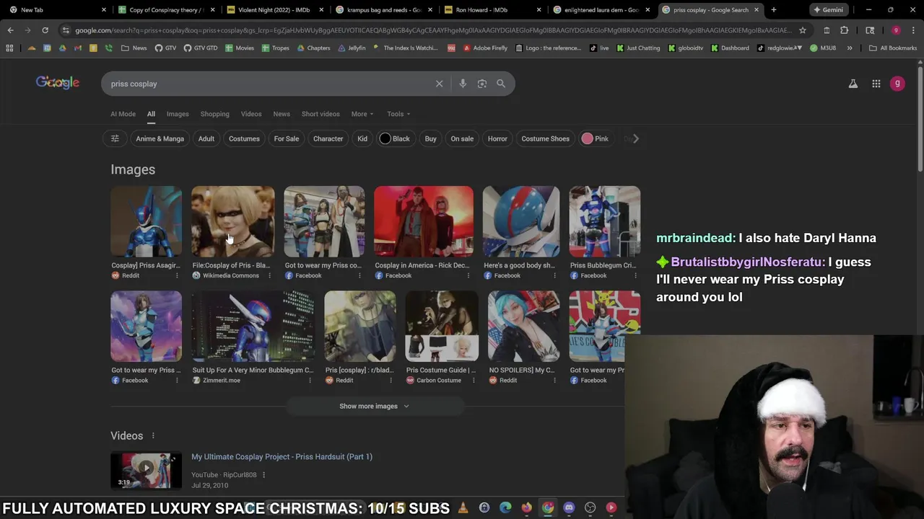Open a new browser tab with the plus
This screenshot has height=519, width=924.
pos(773,10)
